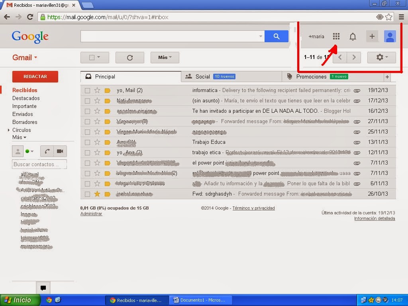The image size is (408, 306).
Task: Open the Recibidos folder in sidebar
Action: coord(25,90)
